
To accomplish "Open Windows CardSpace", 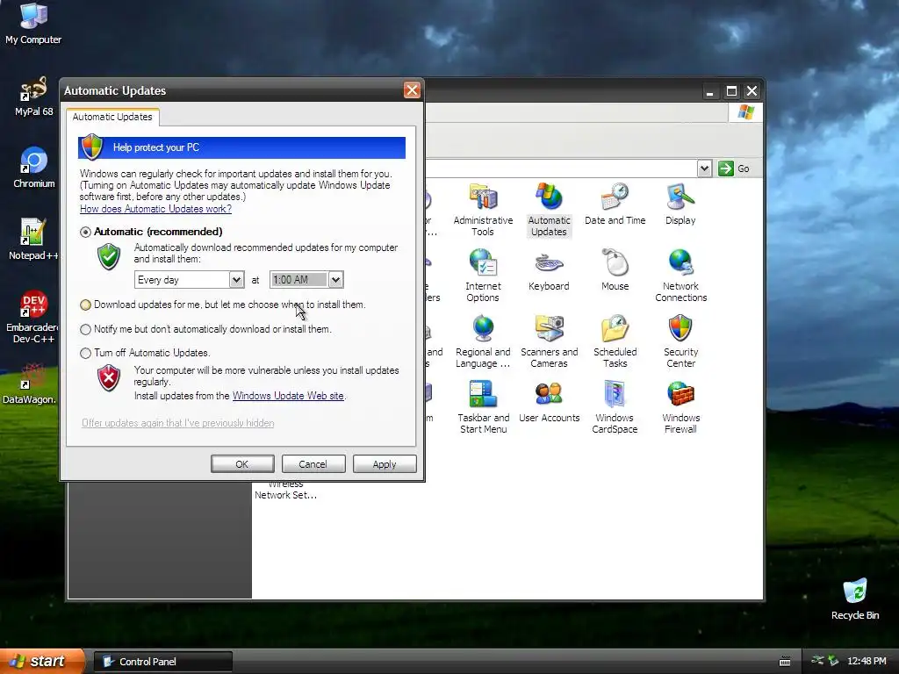I will point(615,407).
